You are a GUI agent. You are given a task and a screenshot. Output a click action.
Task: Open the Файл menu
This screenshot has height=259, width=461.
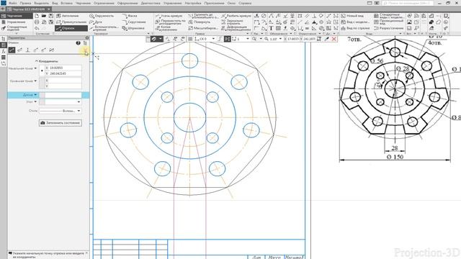(x=13, y=3)
